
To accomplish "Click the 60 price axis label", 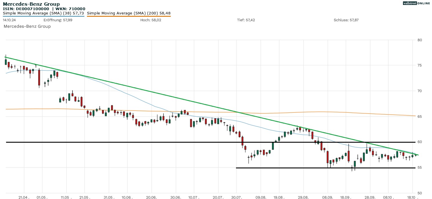I will tap(419, 142).
